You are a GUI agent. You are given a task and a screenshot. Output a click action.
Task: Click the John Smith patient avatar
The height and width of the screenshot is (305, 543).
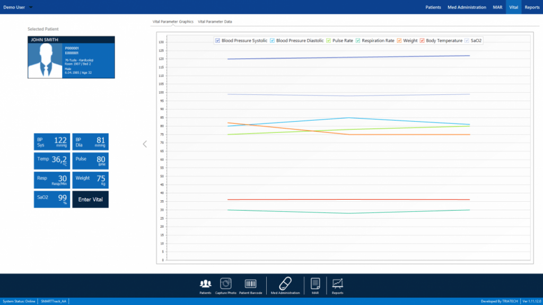pyautogui.click(x=46, y=60)
